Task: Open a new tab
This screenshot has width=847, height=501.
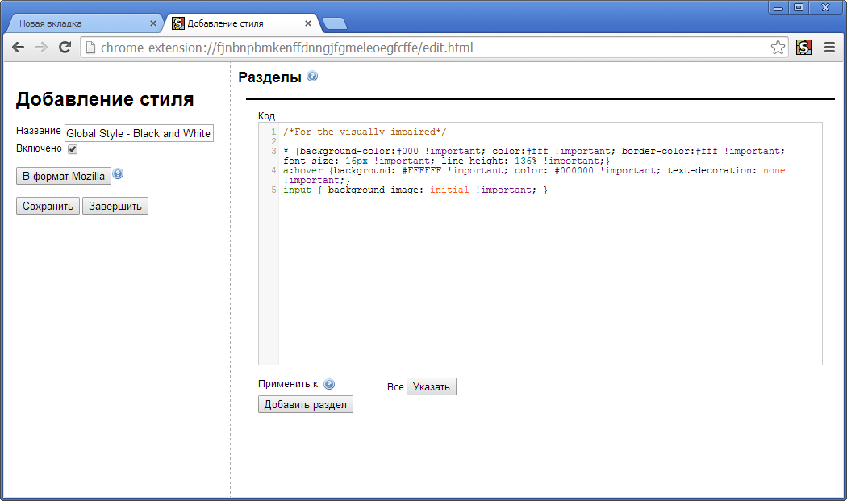Action: pyautogui.click(x=335, y=23)
